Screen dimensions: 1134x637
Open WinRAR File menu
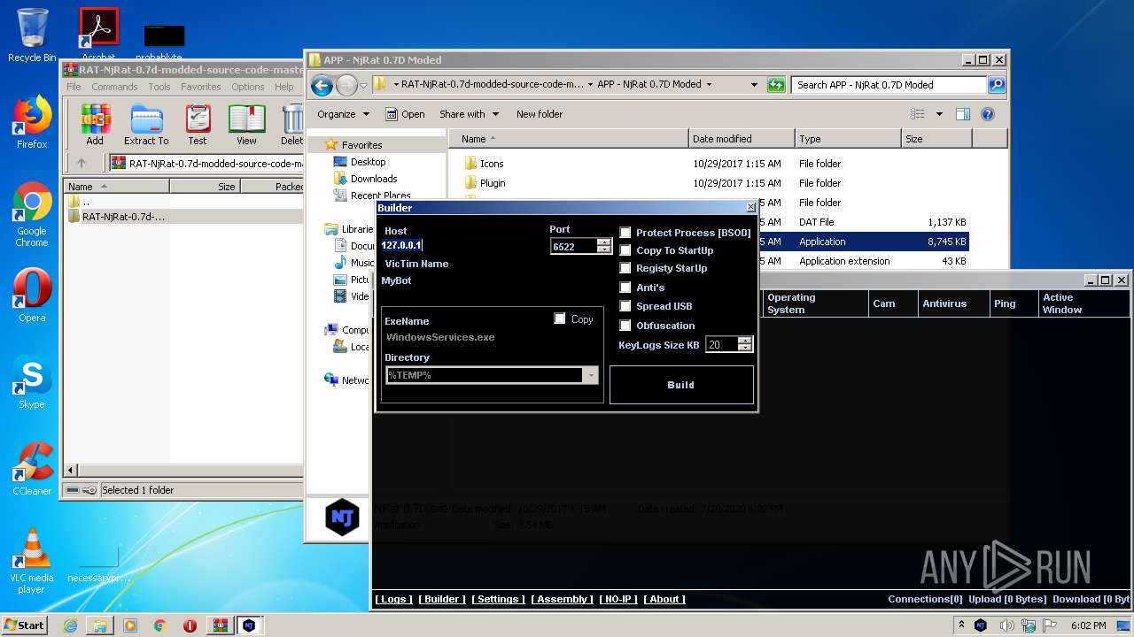(74, 87)
